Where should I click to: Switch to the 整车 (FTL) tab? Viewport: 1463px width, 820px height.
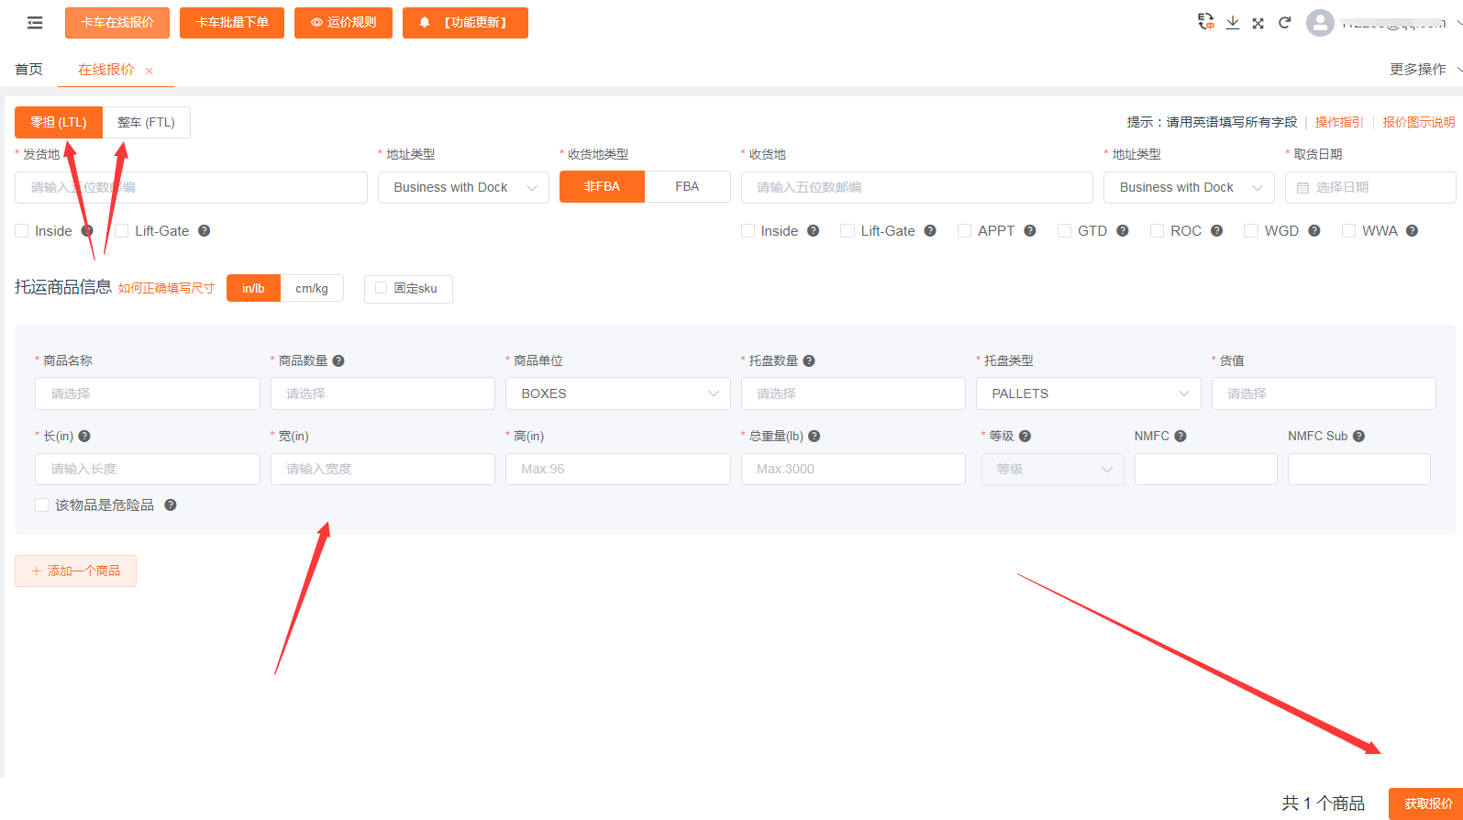point(146,122)
